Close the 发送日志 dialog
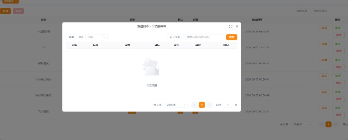This screenshot has width=348, height=140. tap(237, 26)
